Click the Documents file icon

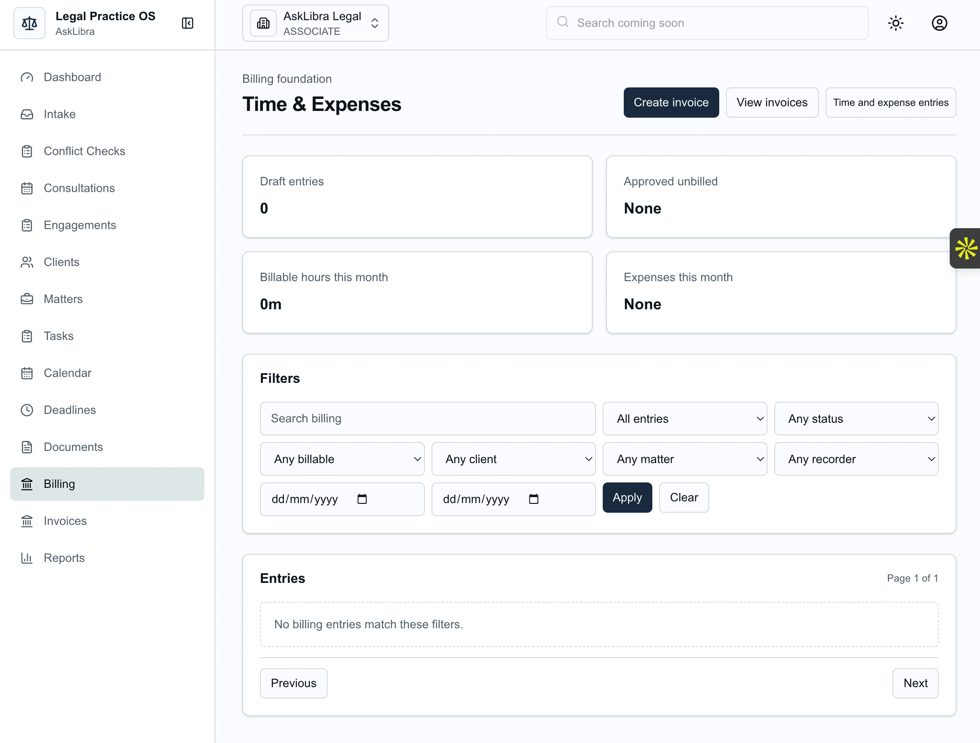coord(27,447)
